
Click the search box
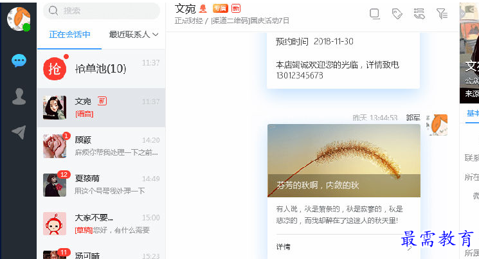pos(102,11)
